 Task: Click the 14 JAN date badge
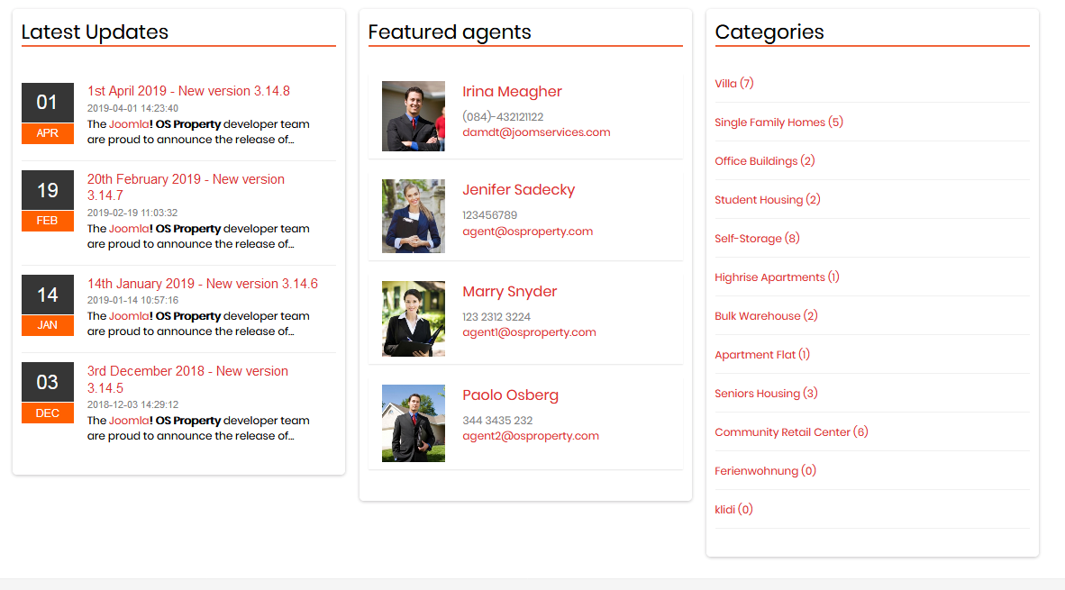click(x=47, y=305)
